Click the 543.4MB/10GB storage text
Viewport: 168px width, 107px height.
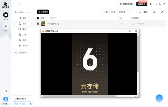pyautogui.click(x=20, y=99)
